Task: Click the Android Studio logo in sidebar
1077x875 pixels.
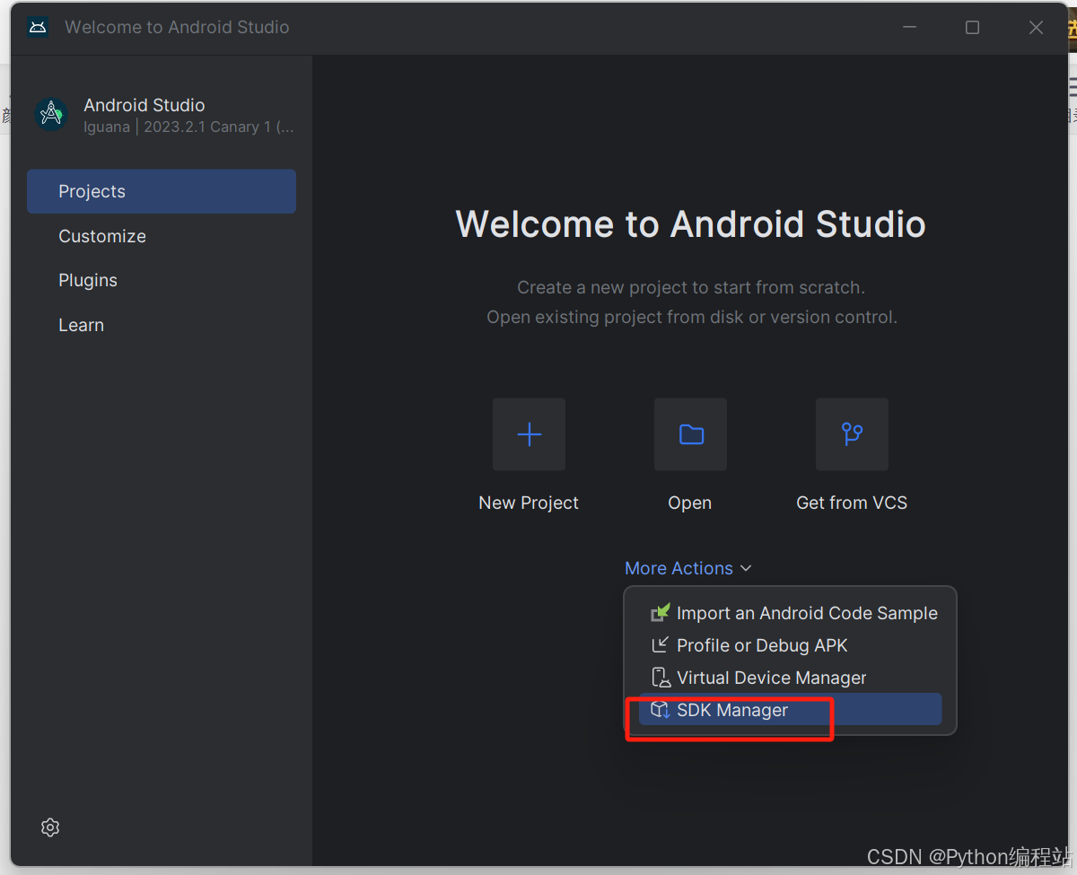Action: [51, 114]
